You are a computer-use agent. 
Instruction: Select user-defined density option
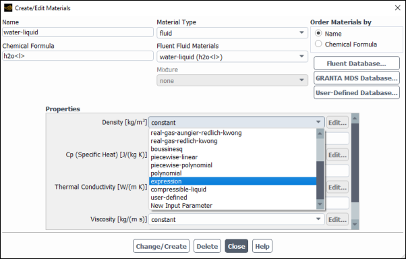pos(233,198)
